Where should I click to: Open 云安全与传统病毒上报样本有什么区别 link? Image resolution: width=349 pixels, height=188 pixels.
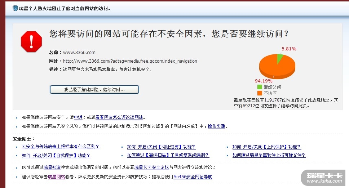tap(61, 147)
